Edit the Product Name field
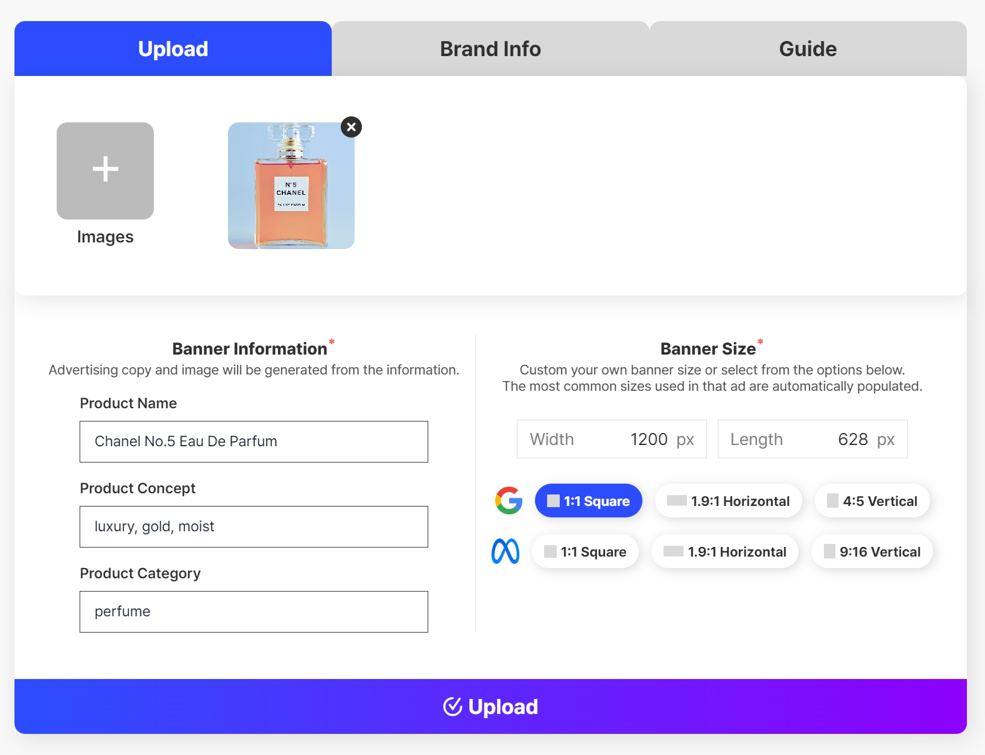This screenshot has height=755, width=985. [x=254, y=441]
